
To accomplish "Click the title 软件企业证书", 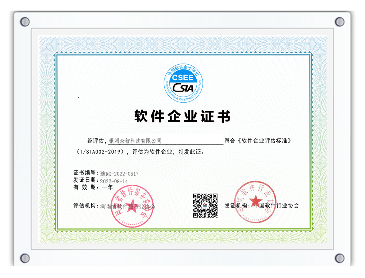I will pos(182,116).
